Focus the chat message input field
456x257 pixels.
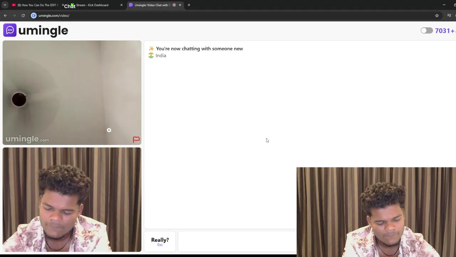(x=237, y=241)
